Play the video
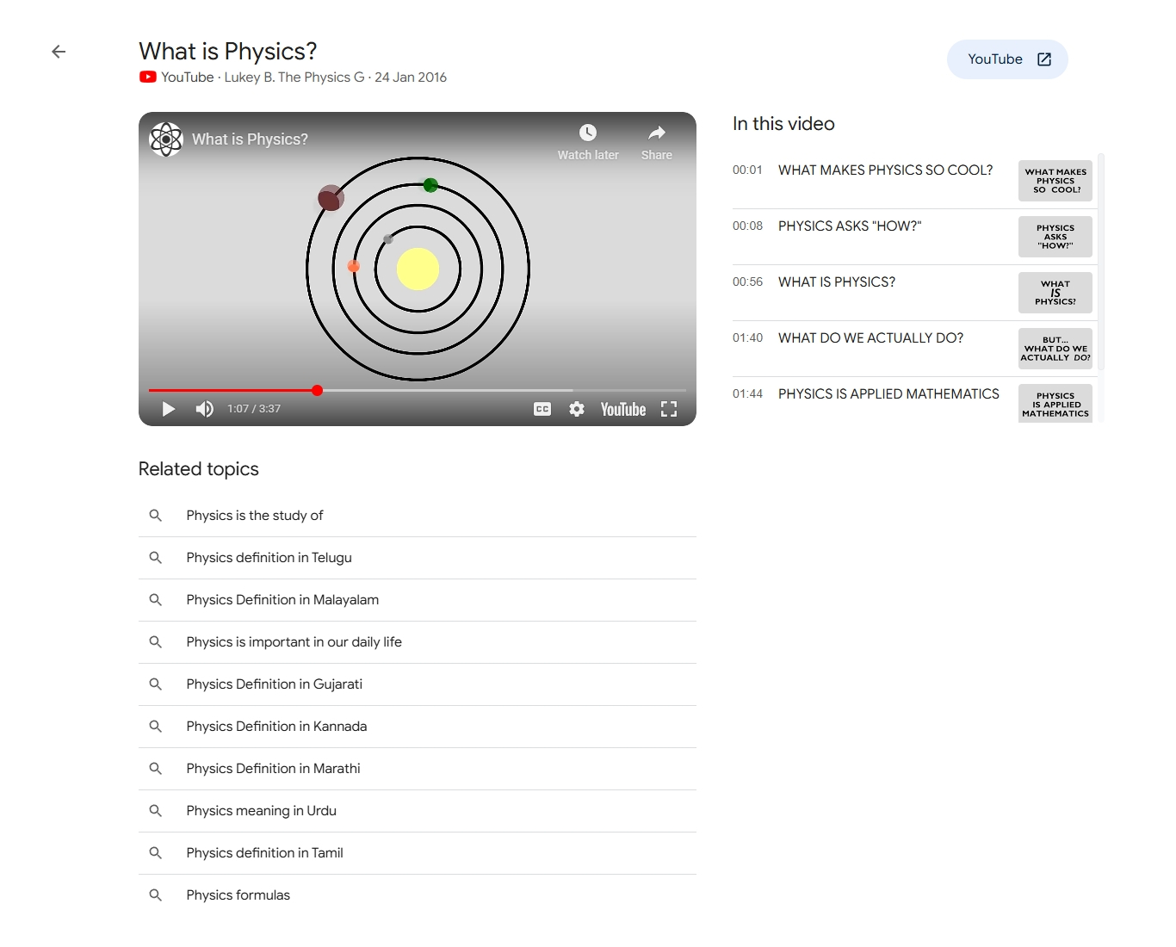Image resolution: width=1176 pixels, height=947 pixels. tap(169, 409)
